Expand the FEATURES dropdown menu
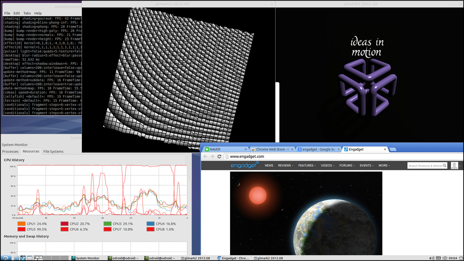The width and height of the screenshot is (464, 261). pos(307,166)
